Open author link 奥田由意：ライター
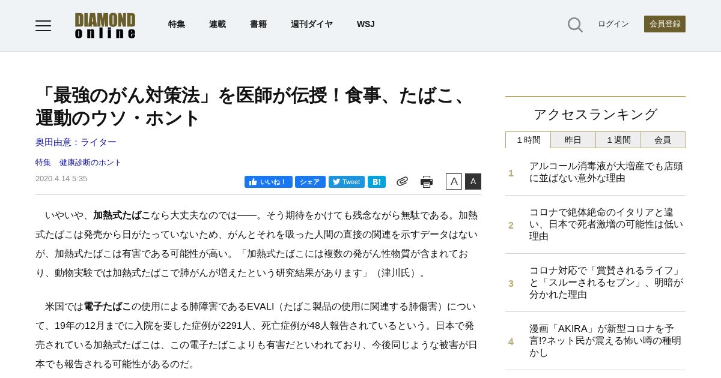Image resolution: width=721 pixels, height=378 pixels. point(76,142)
